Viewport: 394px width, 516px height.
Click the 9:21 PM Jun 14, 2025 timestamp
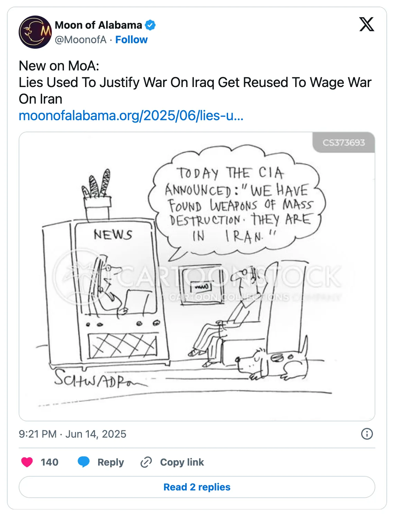pos(73,434)
